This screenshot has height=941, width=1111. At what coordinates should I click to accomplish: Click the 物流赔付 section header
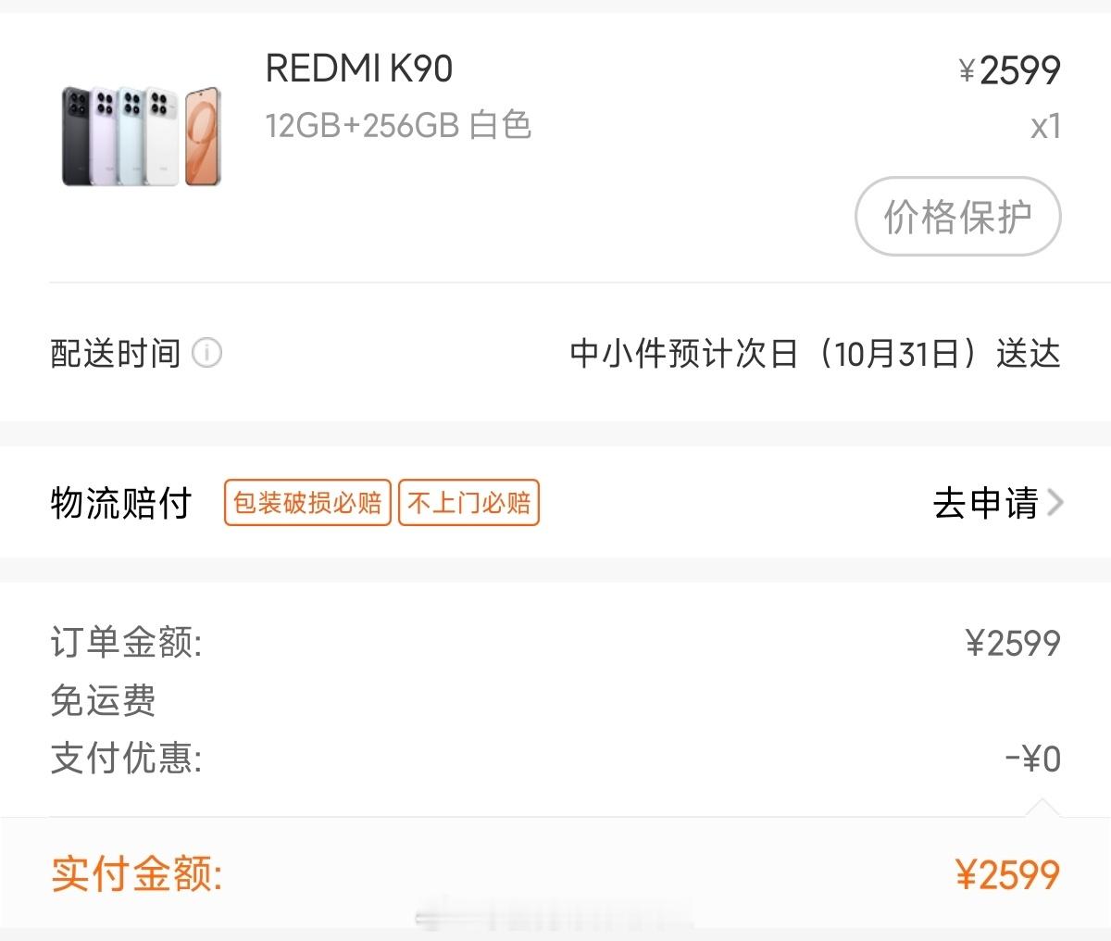point(120,503)
